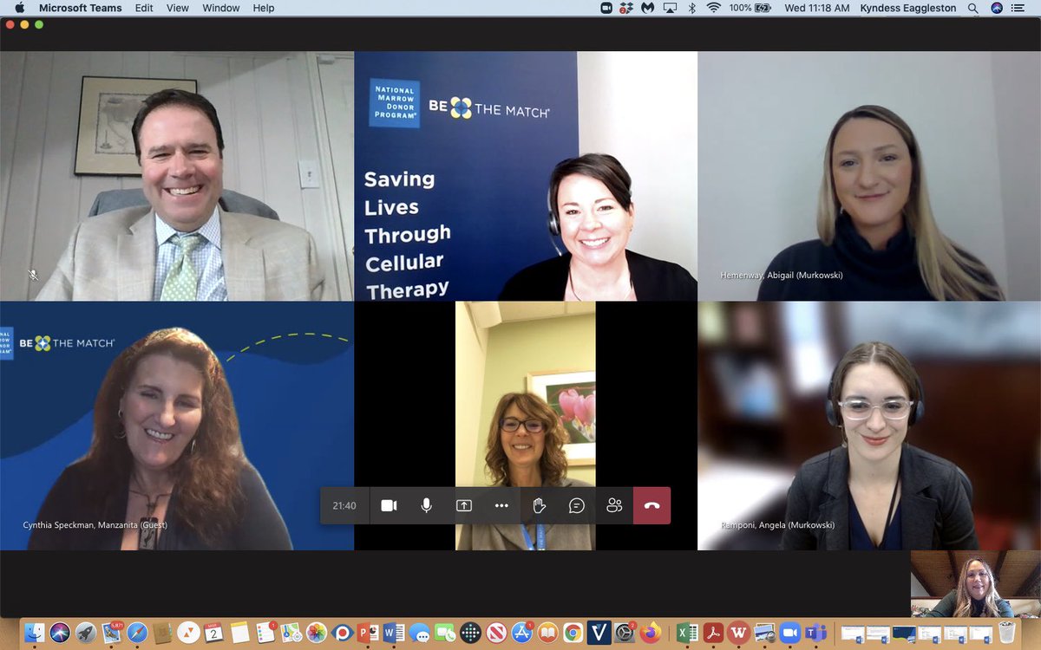
Task: Open Siri from the menu bar
Action: [x=997, y=8]
